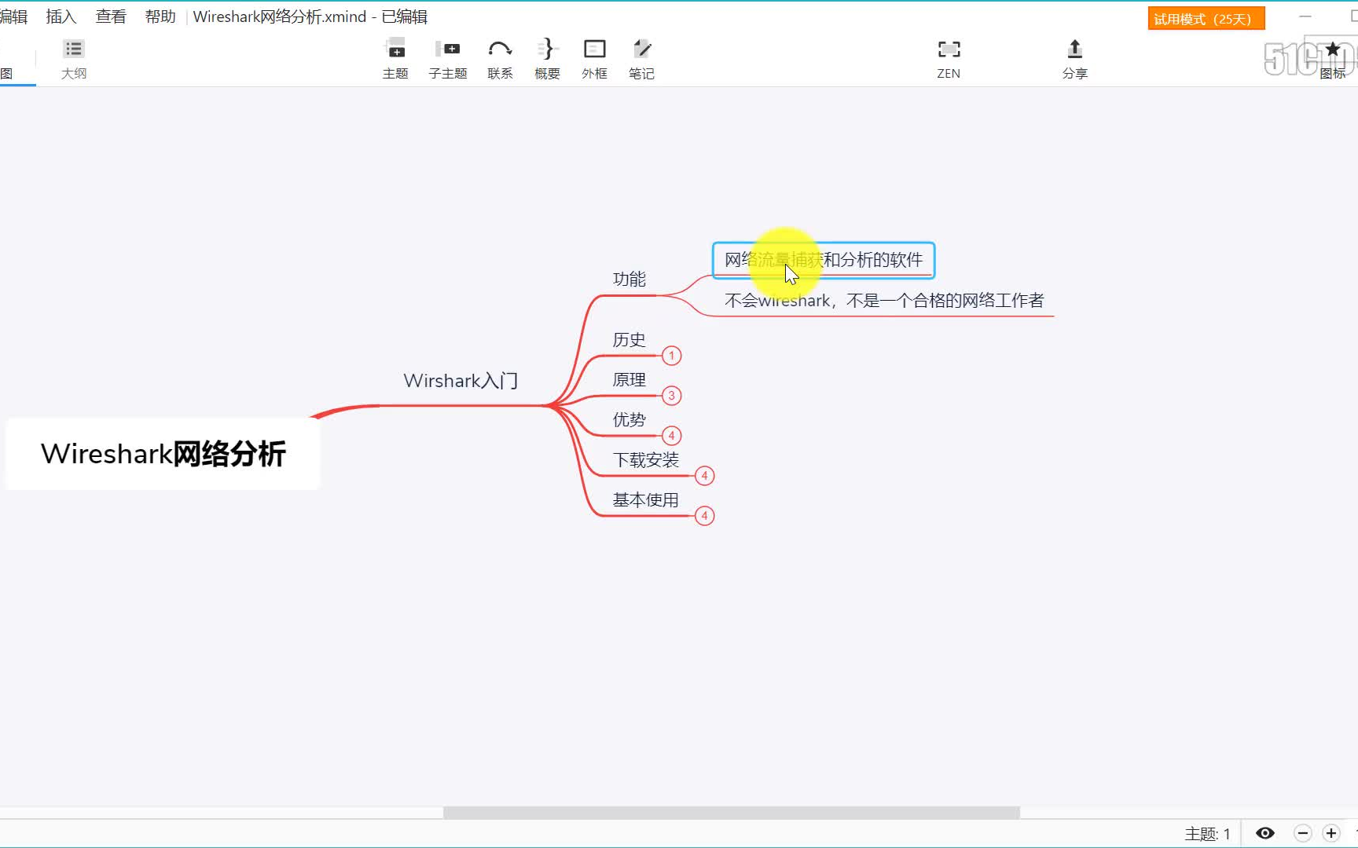The width and height of the screenshot is (1358, 848).
Task: Toggle the eye visibility icon in status bar
Action: click(x=1265, y=833)
